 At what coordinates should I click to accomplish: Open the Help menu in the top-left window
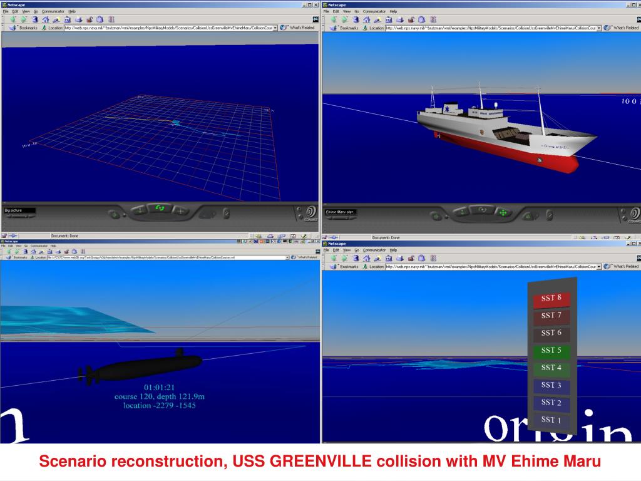point(72,11)
